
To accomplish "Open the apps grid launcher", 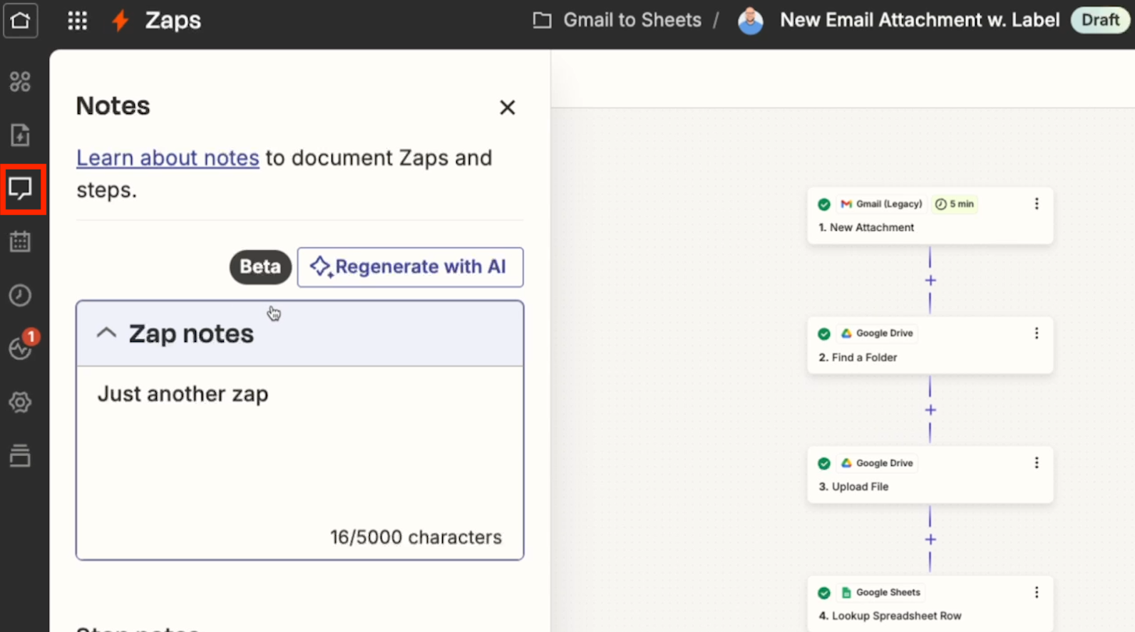I will click(x=77, y=20).
